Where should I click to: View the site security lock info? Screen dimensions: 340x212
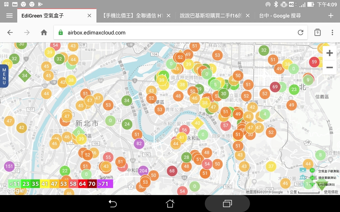[61, 33]
